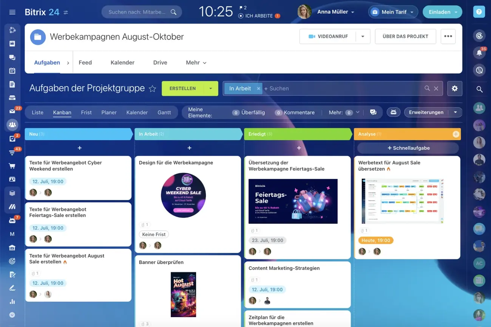Switch to the Liste view
The height and width of the screenshot is (327, 491).
pyautogui.click(x=37, y=112)
